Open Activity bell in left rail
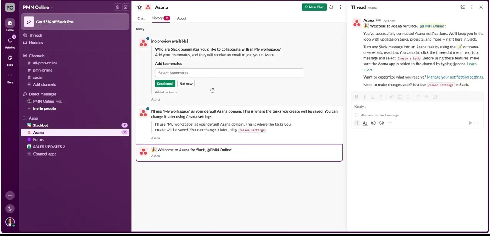Image resolution: width=490 pixels, height=236 pixels. pyautogui.click(x=10, y=43)
